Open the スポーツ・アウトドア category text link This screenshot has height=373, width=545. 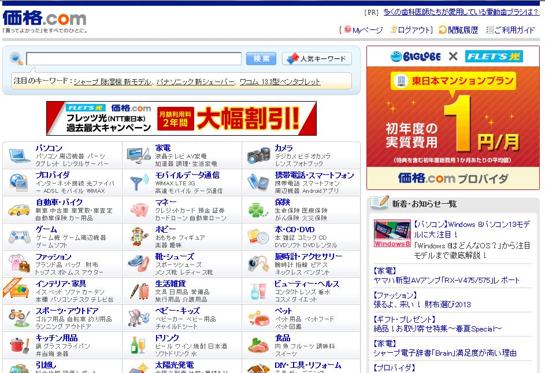[66, 311]
